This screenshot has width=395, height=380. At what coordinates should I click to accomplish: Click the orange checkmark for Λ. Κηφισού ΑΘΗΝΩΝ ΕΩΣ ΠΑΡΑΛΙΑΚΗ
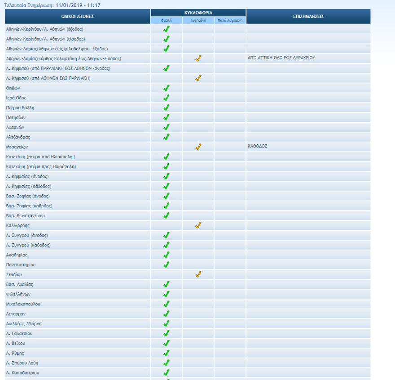pyautogui.click(x=198, y=78)
